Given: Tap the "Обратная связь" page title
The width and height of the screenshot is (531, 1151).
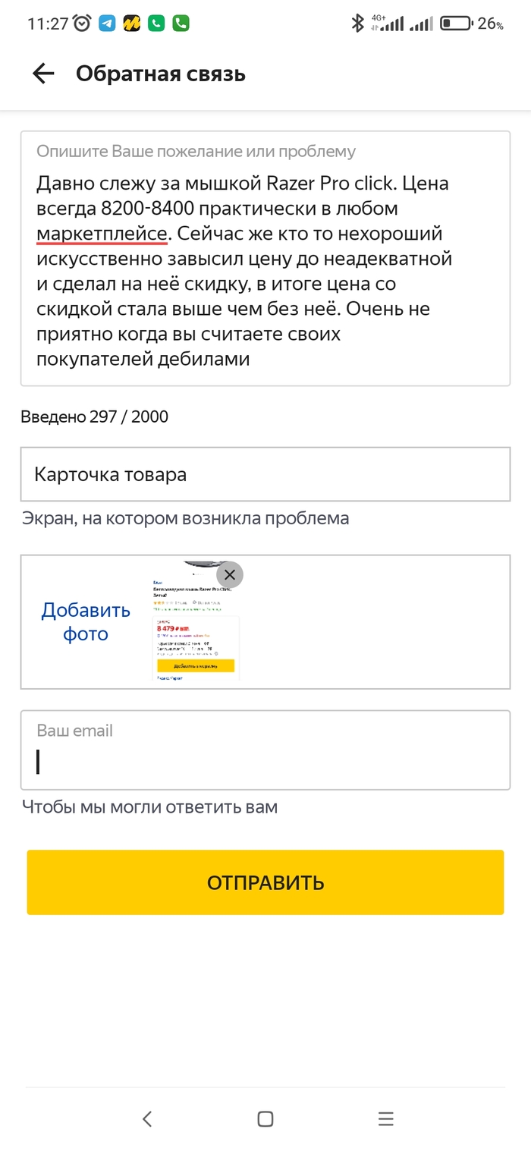Looking at the screenshot, I should coord(161,74).
